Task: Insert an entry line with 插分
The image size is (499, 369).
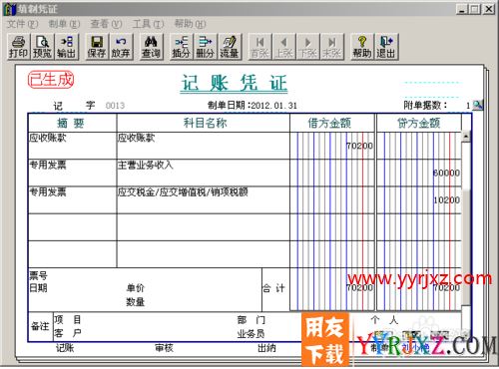Action: coord(182,47)
